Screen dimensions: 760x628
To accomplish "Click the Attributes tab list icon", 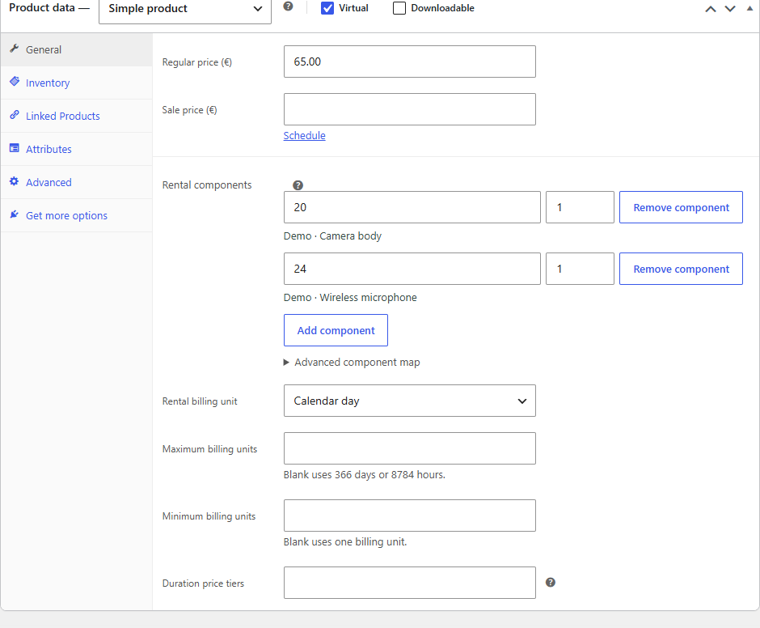I will pyautogui.click(x=15, y=148).
